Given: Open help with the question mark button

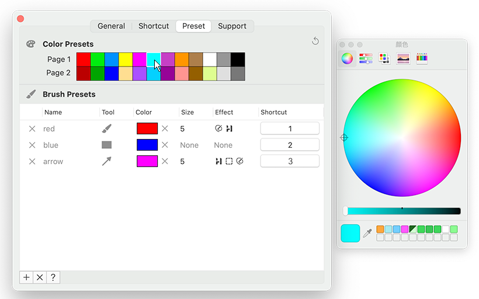Looking at the screenshot, I should (53, 277).
